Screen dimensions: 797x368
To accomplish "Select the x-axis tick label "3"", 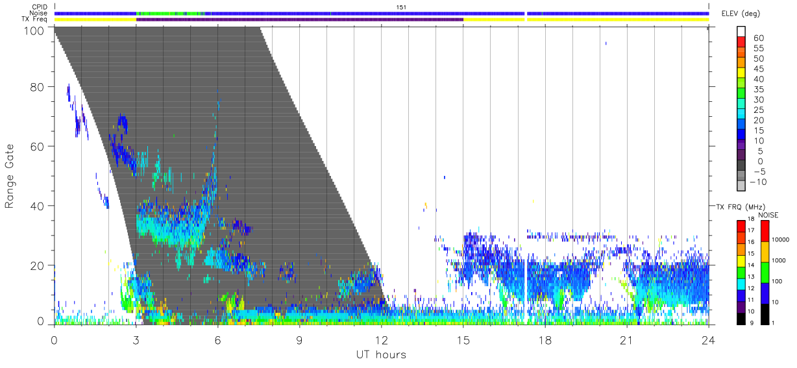I will coord(136,340).
